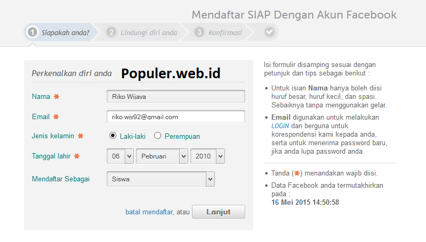Viewport: 426px width, 242px height.
Task: Open the birth year dropdown showing 2010
Action: click(207, 156)
